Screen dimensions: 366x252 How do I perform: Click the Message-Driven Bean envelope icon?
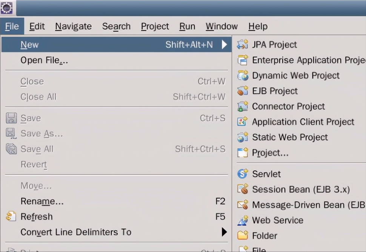[x=243, y=204]
